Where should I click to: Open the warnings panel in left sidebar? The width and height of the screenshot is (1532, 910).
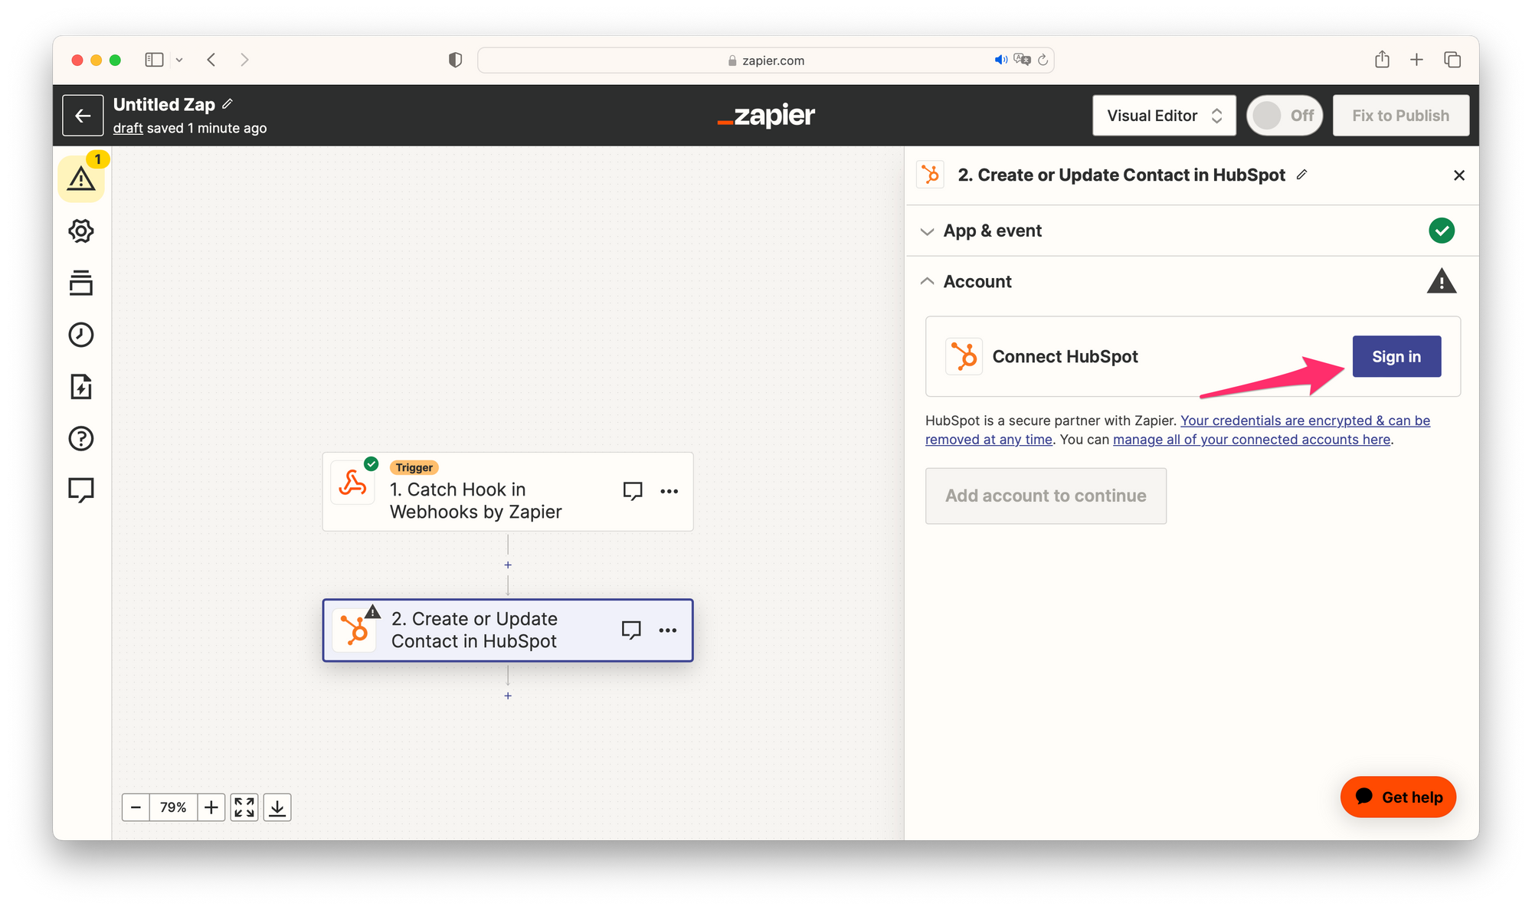(81, 179)
